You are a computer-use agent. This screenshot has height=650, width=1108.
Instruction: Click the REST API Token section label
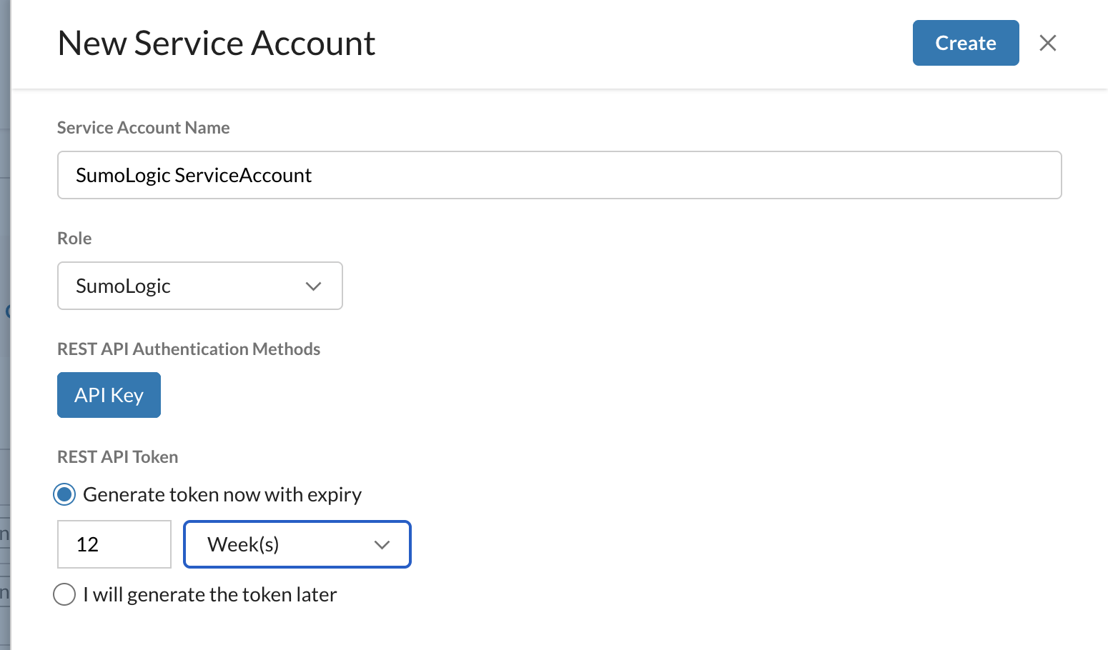pyautogui.click(x=117, y=457)
